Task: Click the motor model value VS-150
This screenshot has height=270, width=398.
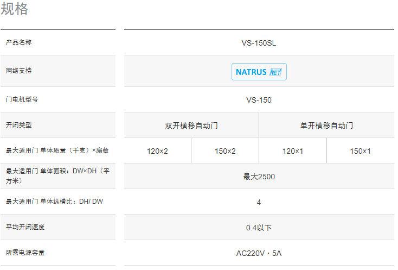Action: coord(259,100)
